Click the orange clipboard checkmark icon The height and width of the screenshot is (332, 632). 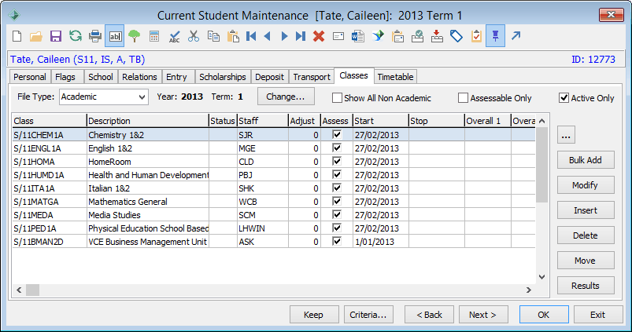(476, 36)
